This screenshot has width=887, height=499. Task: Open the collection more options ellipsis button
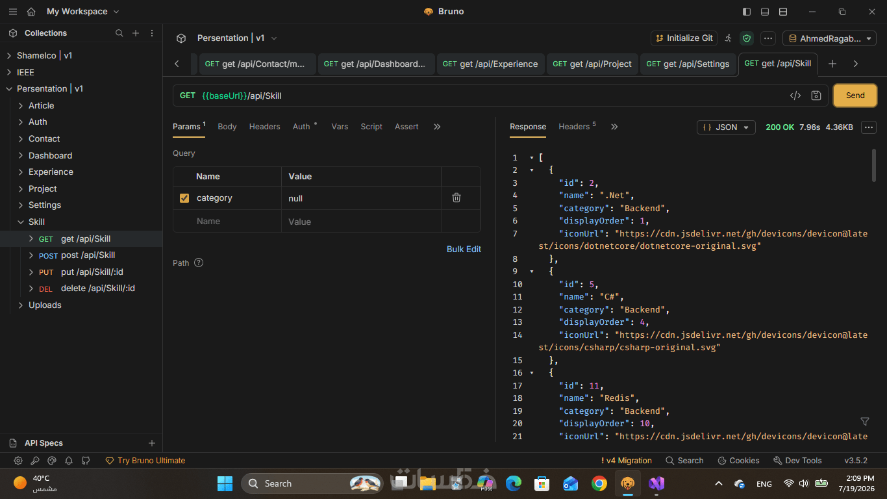[768, 38]
